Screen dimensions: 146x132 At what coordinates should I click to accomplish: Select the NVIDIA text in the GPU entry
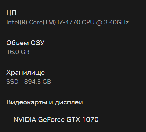[25, 119]
